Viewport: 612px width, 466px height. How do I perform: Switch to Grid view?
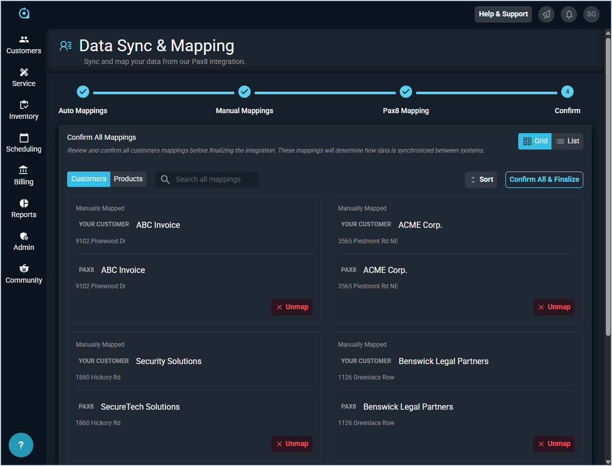coord(535,141)
